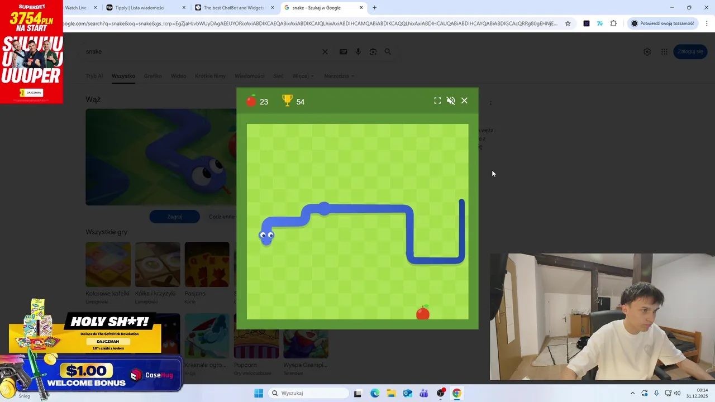The width and height of the screenshot is (715, 402).
Task: Open the Pasjans game thumbnail
Action: coord(207,265)
